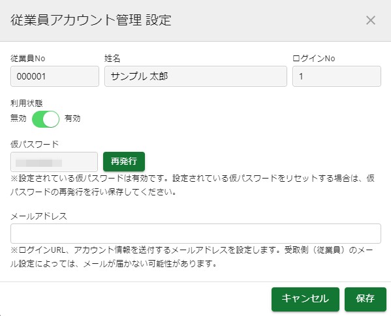Click the 保存 button
Viewport: 391px width, 316px height.
366,299
